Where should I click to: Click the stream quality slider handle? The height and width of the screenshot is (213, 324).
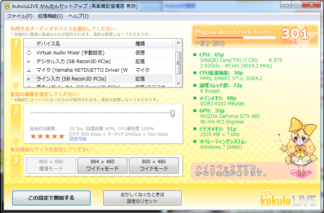pyautogui.click(x=172, y=114)
